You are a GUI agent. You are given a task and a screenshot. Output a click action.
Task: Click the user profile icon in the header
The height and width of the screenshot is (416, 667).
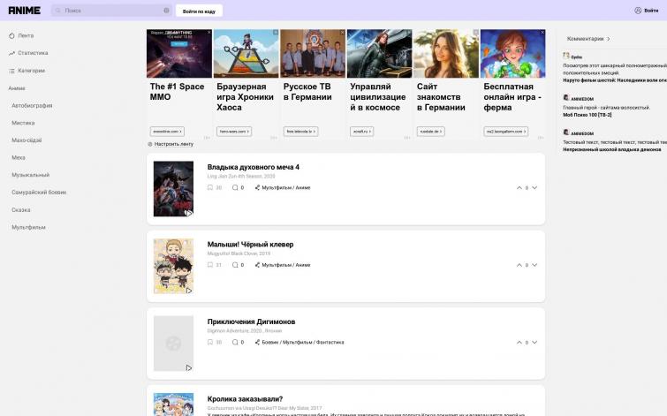pos(638,11)
